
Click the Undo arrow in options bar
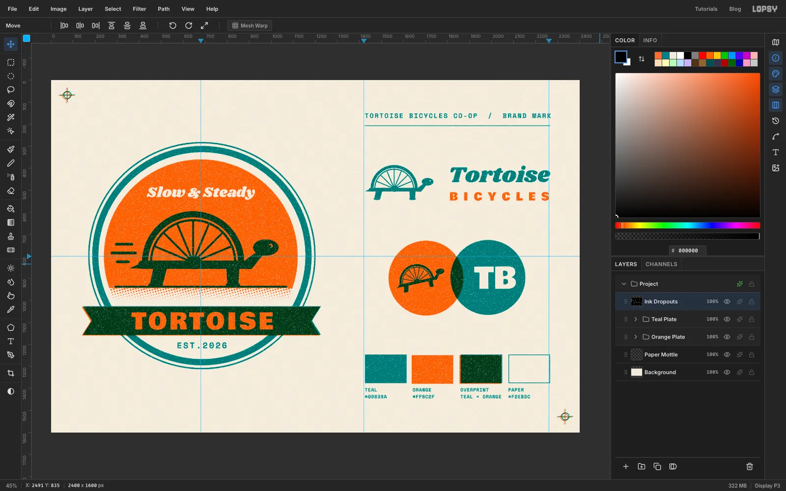click(173, 26)
